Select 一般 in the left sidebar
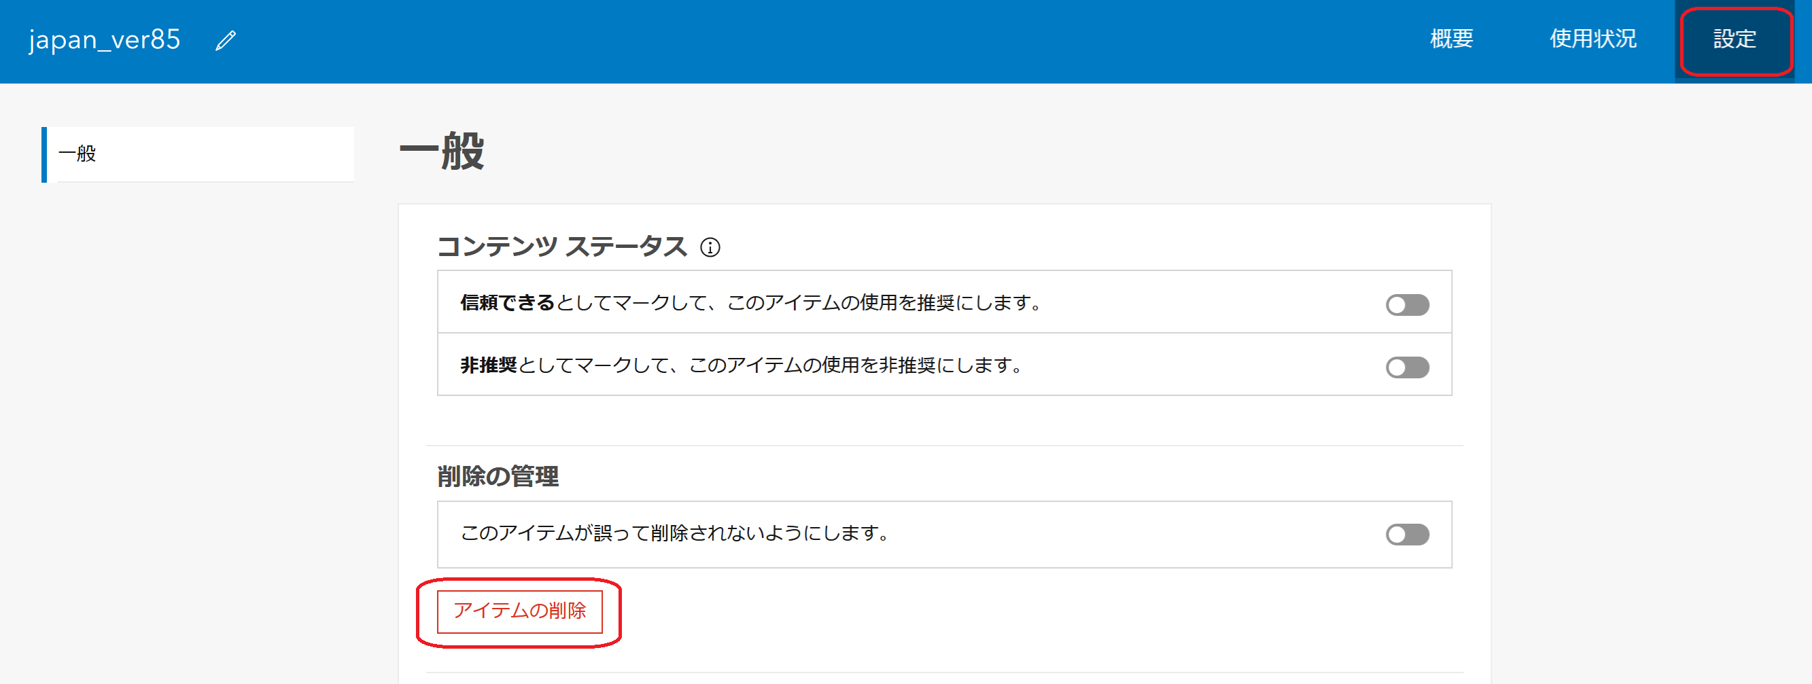This screenshot has width=1812, height=684. [198, 154]
